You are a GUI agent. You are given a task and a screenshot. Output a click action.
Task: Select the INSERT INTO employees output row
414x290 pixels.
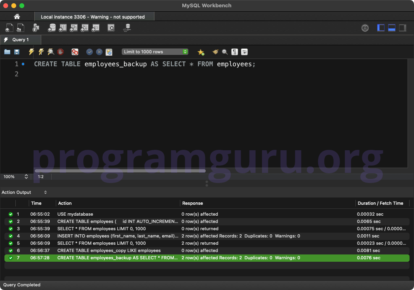pos(207,236)
